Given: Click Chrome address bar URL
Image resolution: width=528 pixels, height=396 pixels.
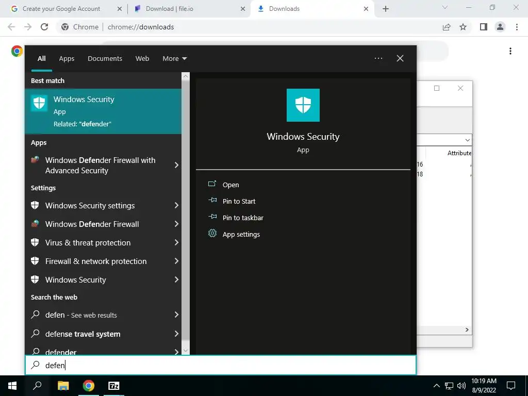Looking at the screenshot, I should [x=141, y=27].
